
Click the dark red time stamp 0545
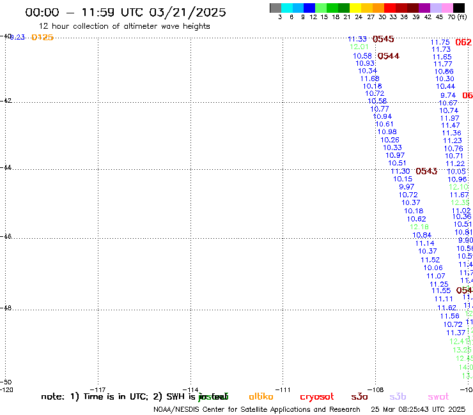383,39
